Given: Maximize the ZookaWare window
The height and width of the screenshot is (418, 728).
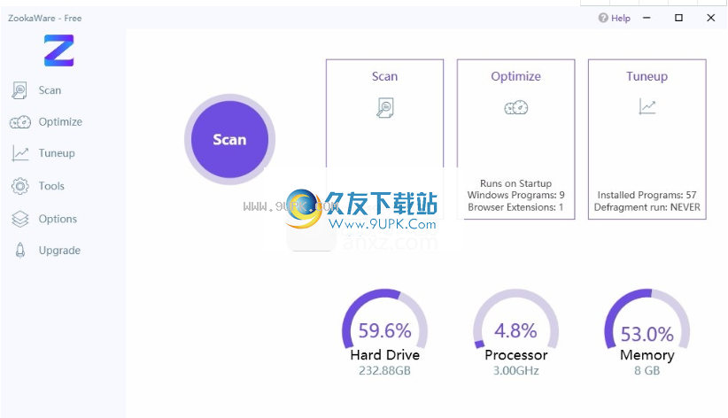Looking at the screenshot, I should (678, 18).
